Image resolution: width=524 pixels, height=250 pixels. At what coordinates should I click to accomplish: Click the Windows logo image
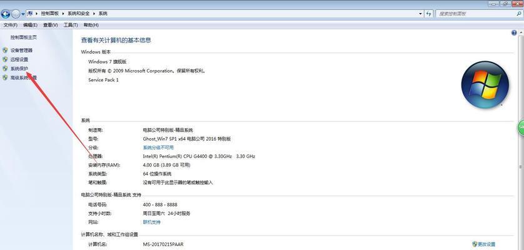(x=485, y=84)
